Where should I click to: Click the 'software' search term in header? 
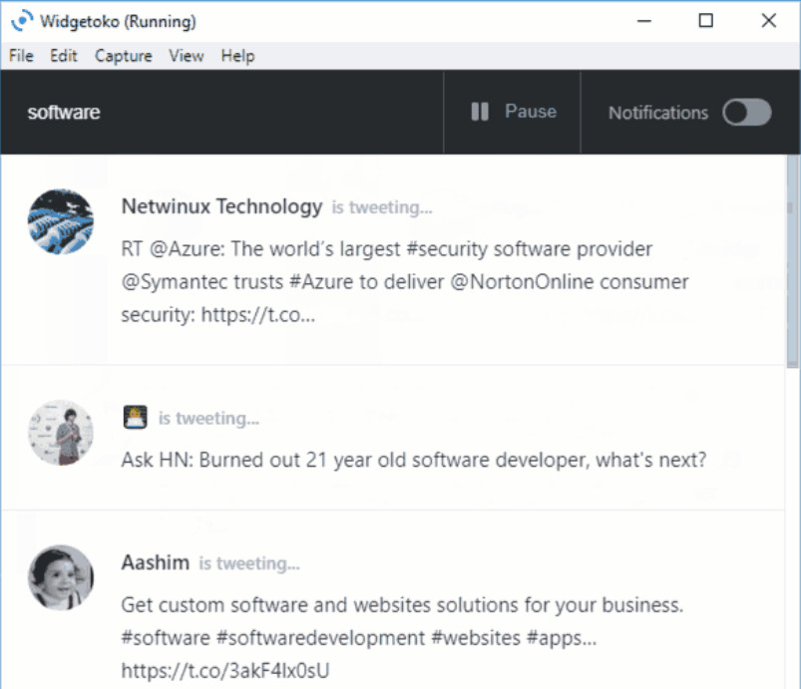pyautogui.click(x=64, y=113)
